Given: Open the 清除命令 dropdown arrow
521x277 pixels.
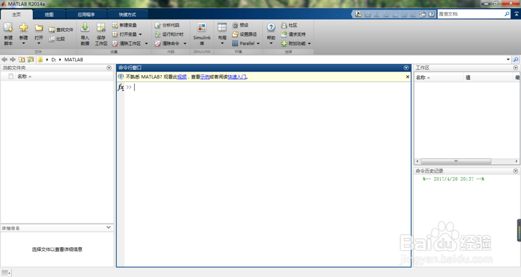Looking at the screenshot, I should point(185,44).
